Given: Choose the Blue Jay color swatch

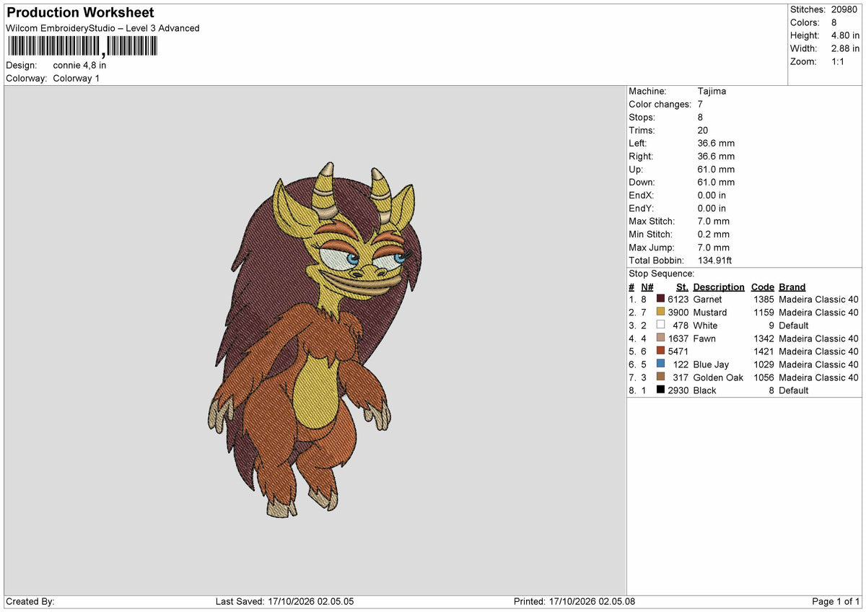Looking at the screenshot, I should (x=660, y=364).
